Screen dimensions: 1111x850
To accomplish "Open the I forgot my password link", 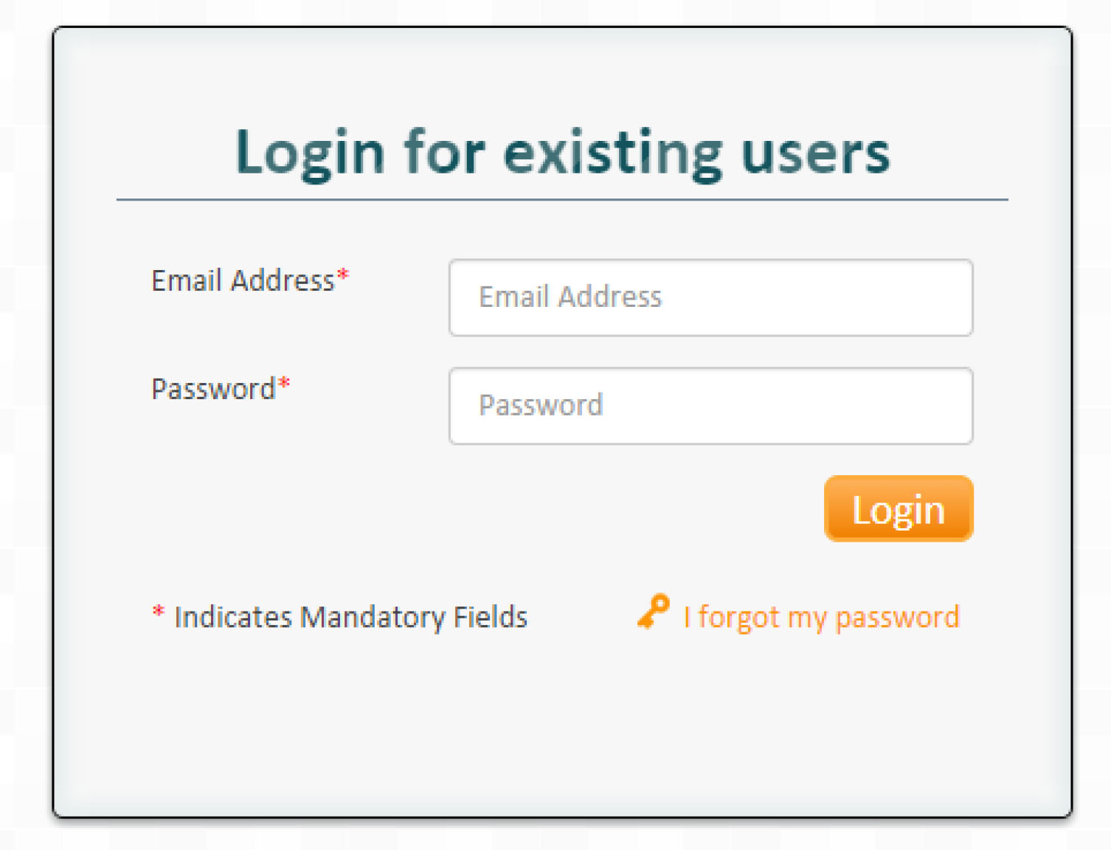I will (x=821, y=617).
